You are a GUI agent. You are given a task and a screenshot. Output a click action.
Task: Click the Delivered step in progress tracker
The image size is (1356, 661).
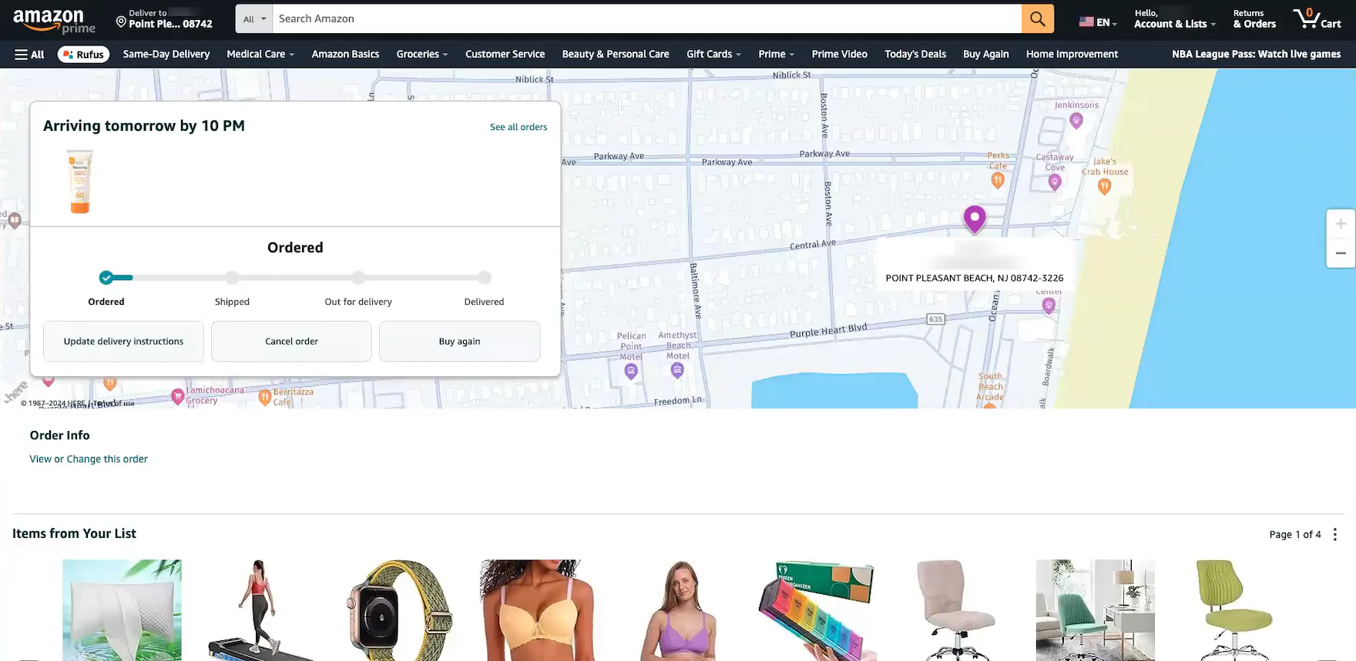484,278
